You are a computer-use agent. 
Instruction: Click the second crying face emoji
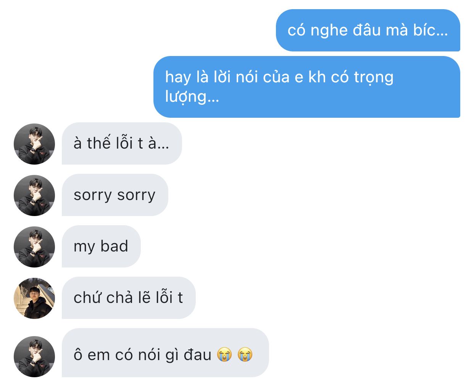pos(245,355)
